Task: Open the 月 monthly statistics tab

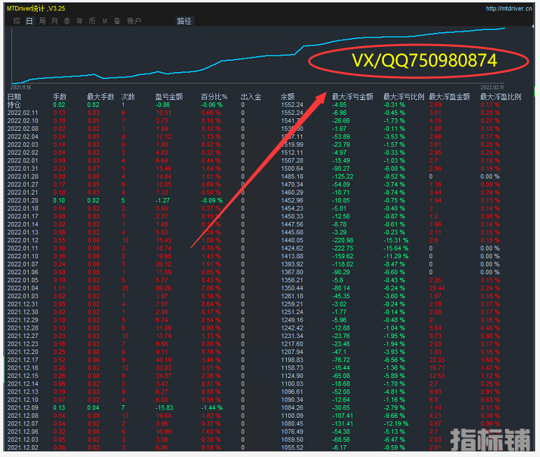Action: pos(55,21)
